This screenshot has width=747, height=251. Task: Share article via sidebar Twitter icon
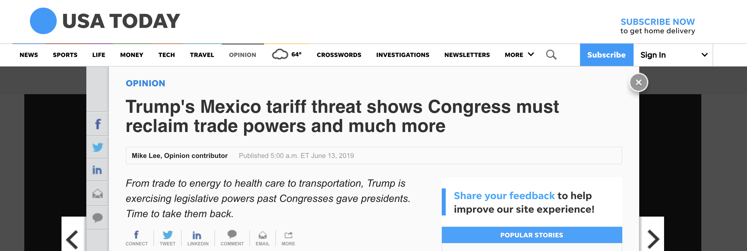point(98,147)
